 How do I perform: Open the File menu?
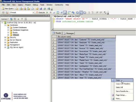(x=3, y=5)
